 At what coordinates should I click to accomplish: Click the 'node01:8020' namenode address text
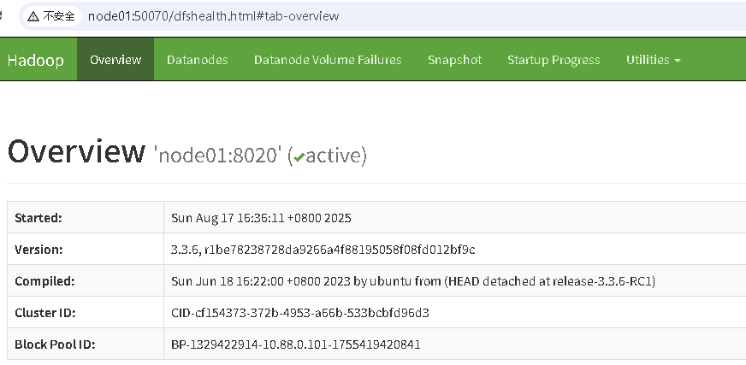pyautogui.click(x=217, y=156)
